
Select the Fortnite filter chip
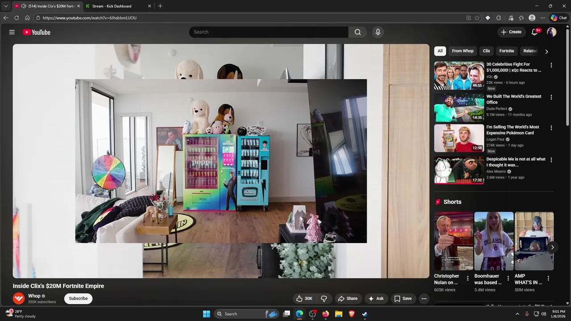506,51
